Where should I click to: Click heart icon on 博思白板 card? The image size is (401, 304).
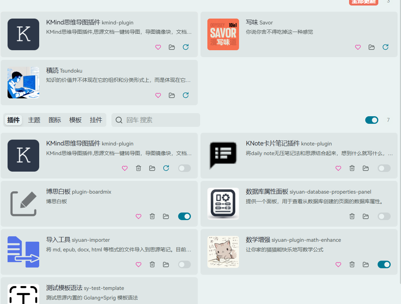(x=138, y=216)
